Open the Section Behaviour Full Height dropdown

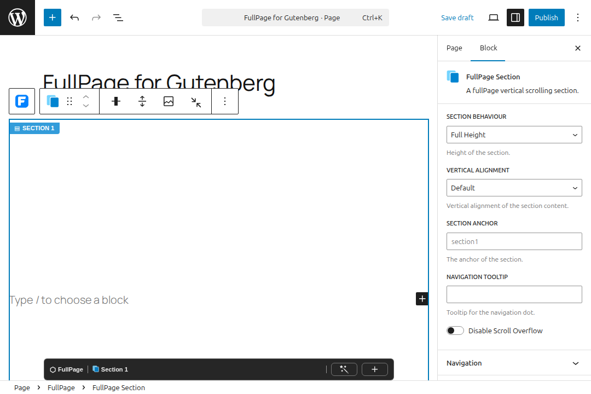click(x=514, y=135)
